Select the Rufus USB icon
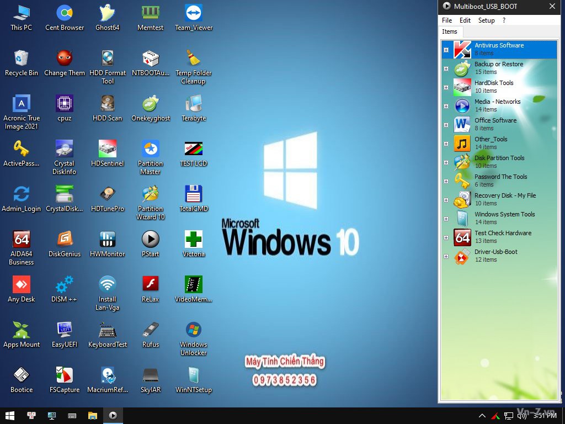Viewport: 565px width, 424px height. click(150, 334)
